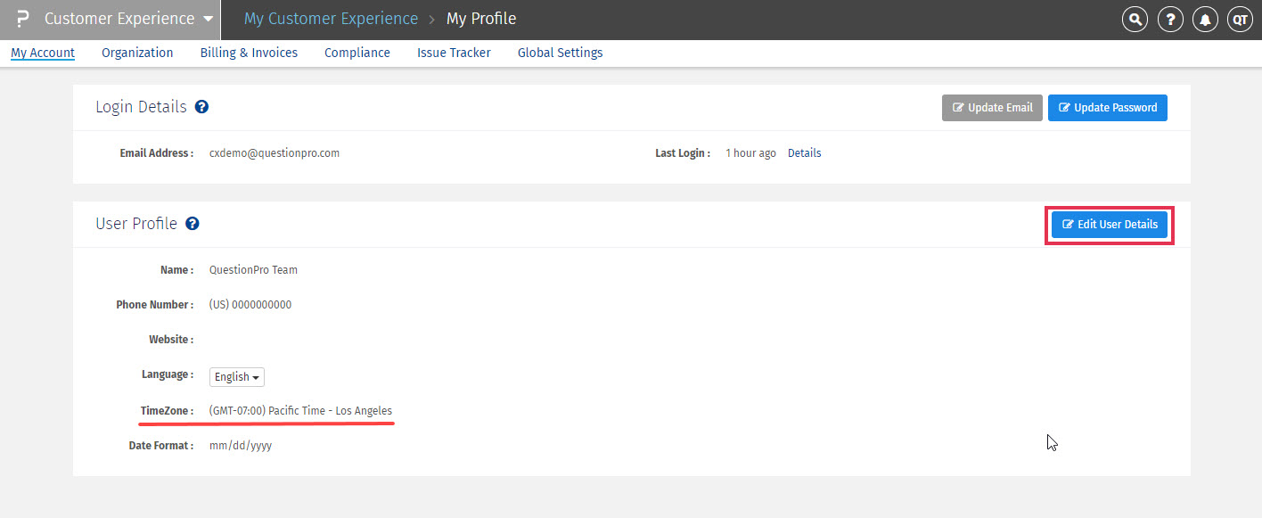This screenshot has height=518, width=1262.
Task: Click the QT user avatar icon
Action: click(1240, 20)
